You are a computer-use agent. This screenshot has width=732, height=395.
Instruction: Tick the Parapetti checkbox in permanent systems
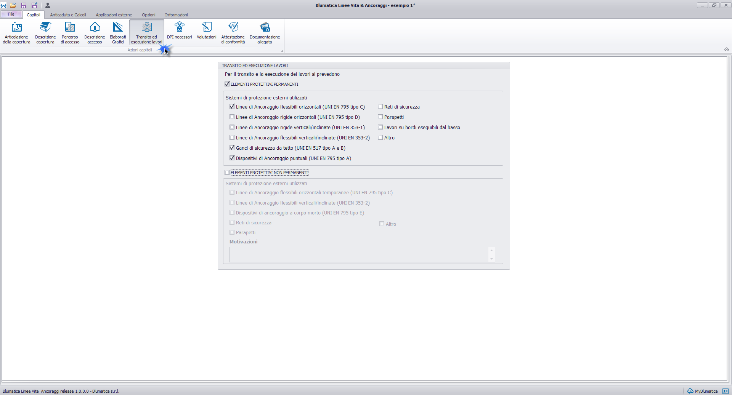(380, 117)
